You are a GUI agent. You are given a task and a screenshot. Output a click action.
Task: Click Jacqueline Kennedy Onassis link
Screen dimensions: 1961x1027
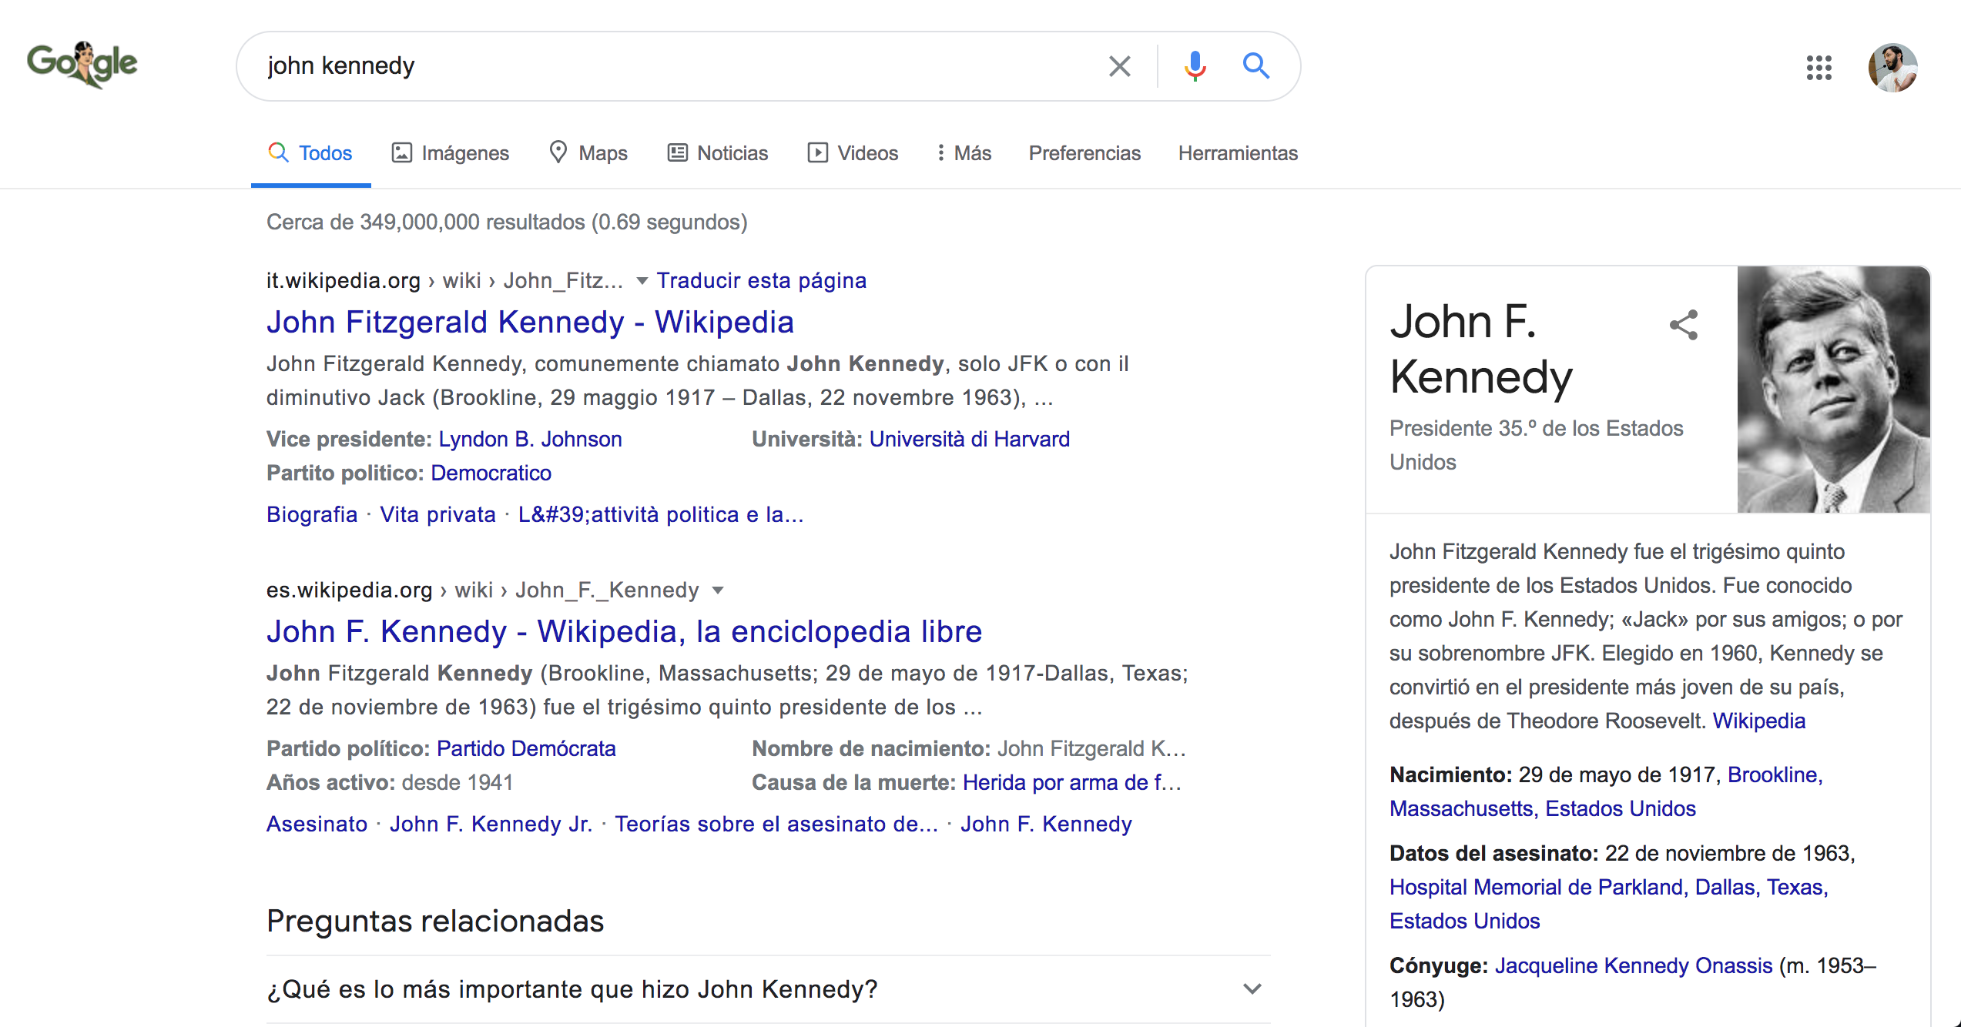(1633, 965)
